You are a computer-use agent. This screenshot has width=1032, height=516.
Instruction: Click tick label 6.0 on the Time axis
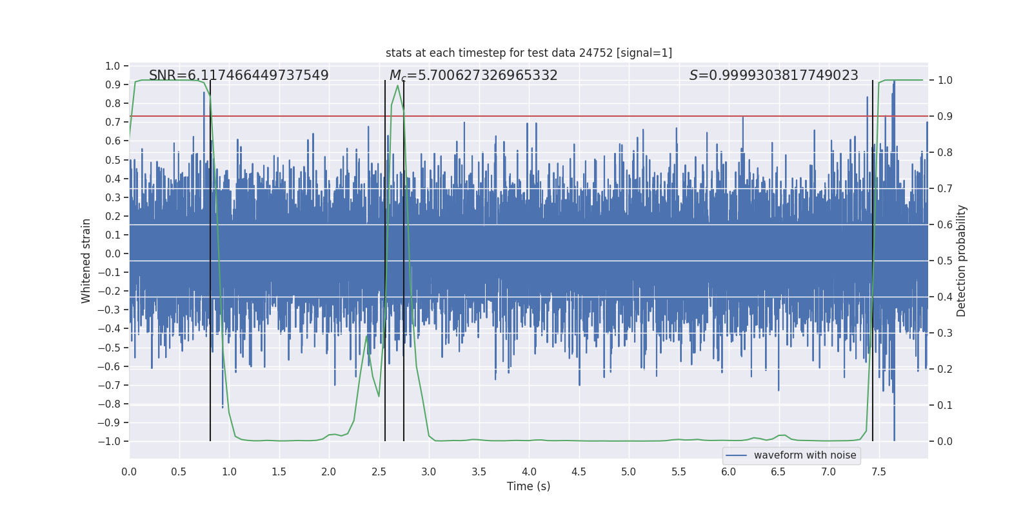[x=729, y=471]
